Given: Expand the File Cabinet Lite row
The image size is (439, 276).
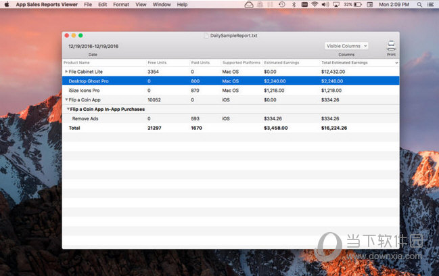Looking at the screenshot, I should pos(66,72).
